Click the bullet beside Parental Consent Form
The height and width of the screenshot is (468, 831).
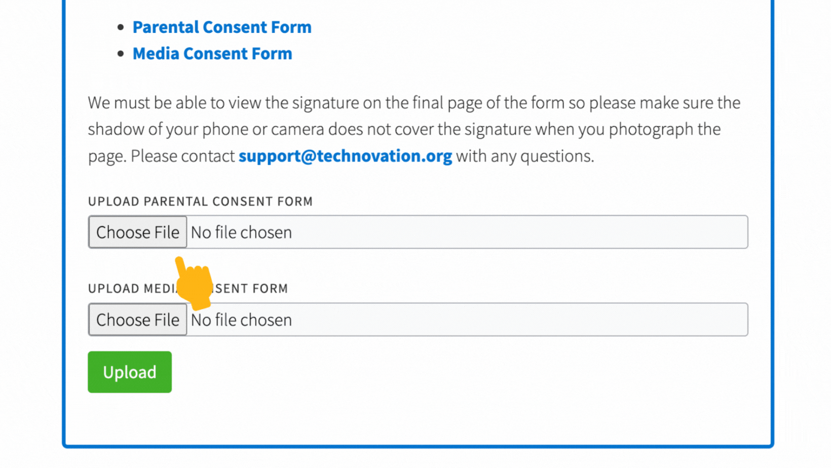[121, 27]
